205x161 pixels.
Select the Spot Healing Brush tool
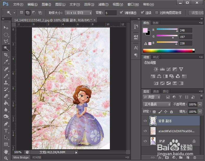(x=6, y=69)
